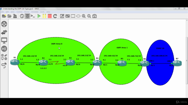Open project folder icon in toolbar
This screenshot has width=188, height=105.
pos(9,16)
